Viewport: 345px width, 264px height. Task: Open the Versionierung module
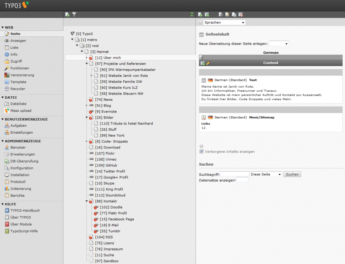pyautogui.click(x=22, y=75)
